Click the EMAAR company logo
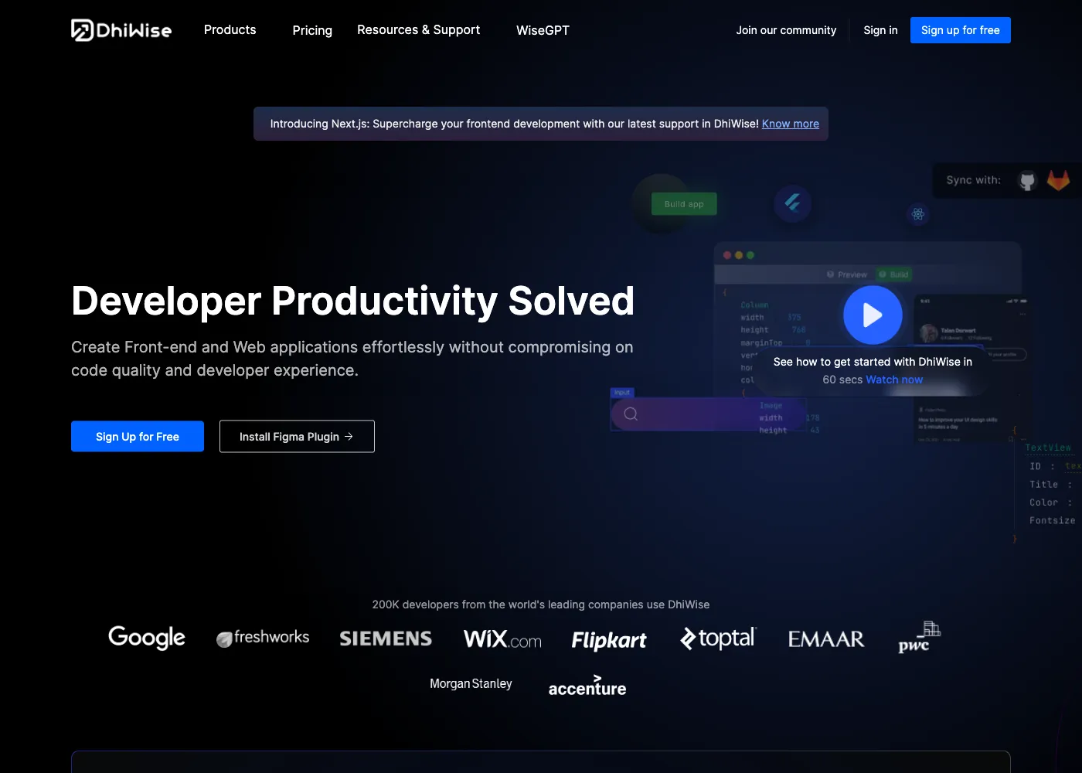 point(826,639)
